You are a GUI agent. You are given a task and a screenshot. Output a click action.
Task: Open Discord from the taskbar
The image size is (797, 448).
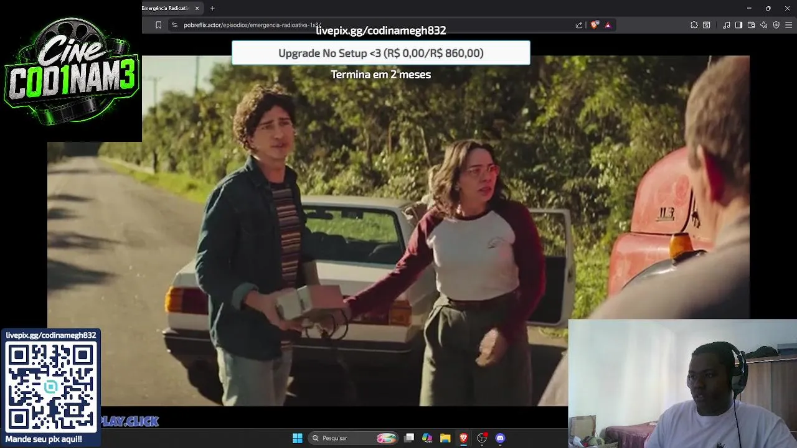point(500,438)
